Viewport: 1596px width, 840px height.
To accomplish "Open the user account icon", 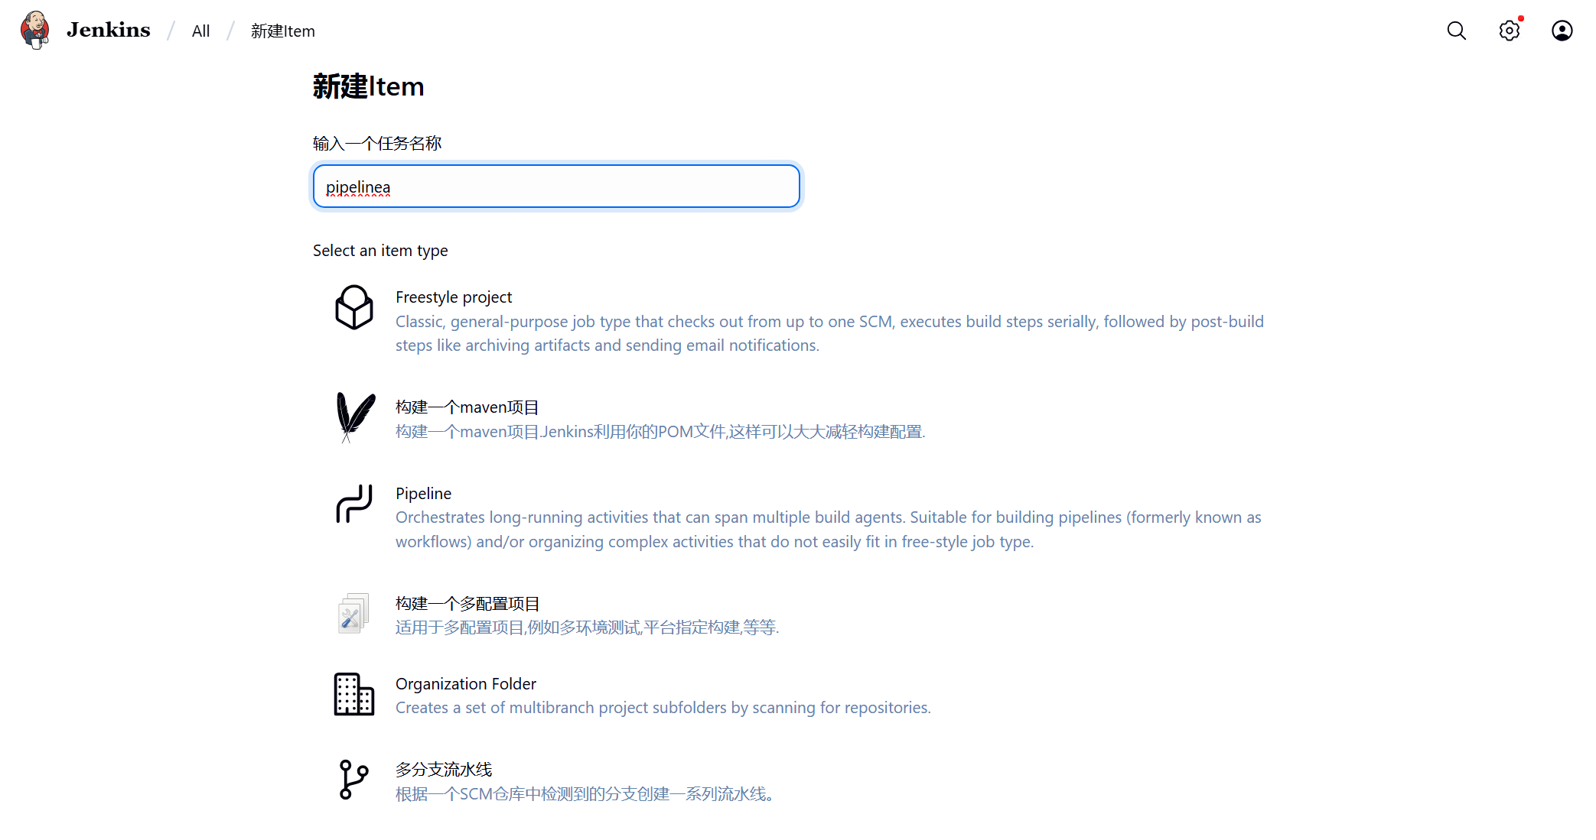I will pyautogui.click(x=1562, y=31).
